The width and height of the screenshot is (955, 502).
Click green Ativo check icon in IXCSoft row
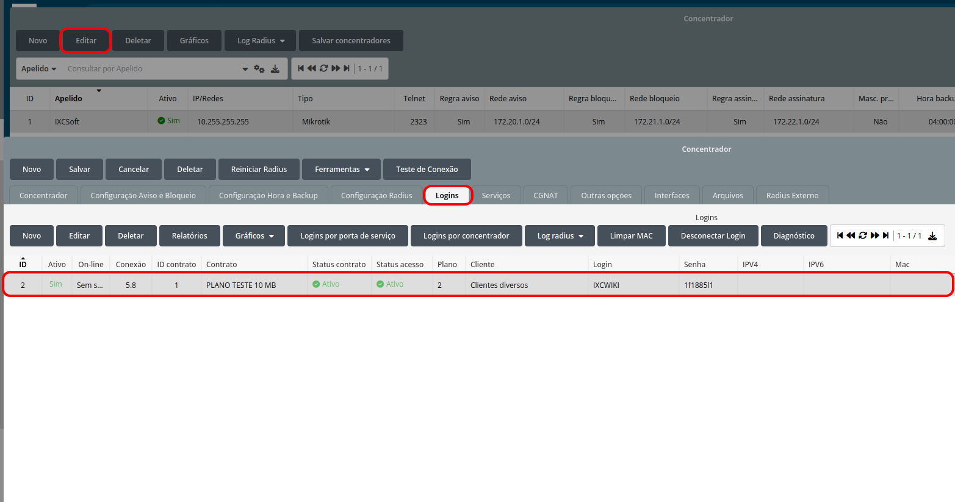pos(161,121)
